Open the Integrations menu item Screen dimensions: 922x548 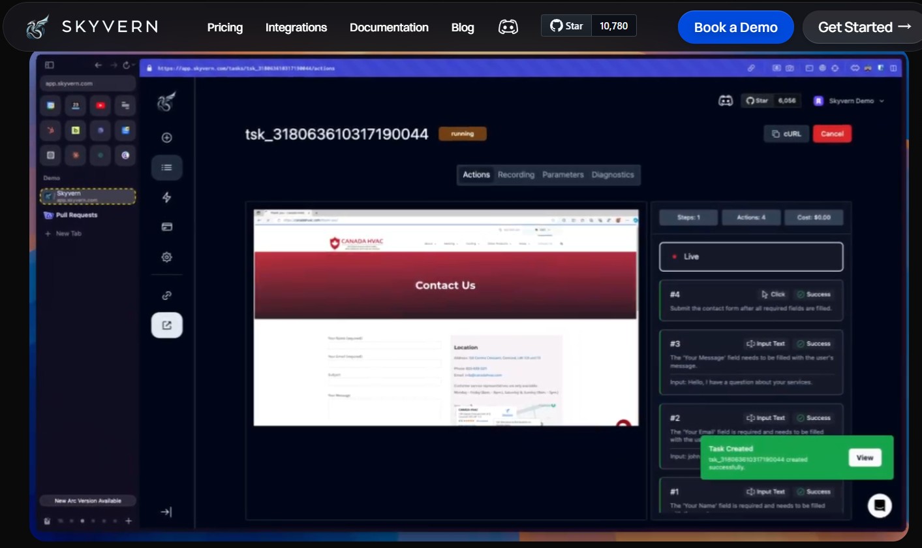click(296, 27)
